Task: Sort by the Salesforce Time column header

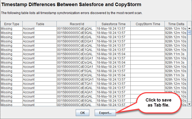Action: pyautogui.click(x=114, y=24)
